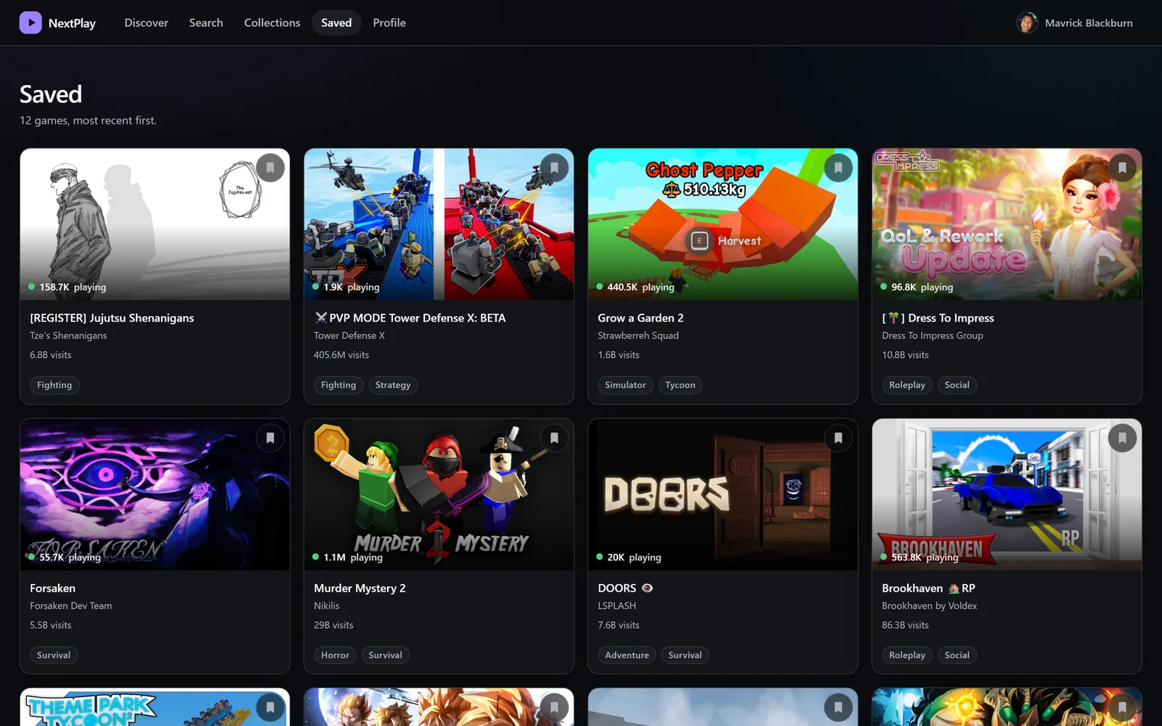Screen dimensions: 1162x726
Task: Click Grow a Garden 2 title
Action: click(641, 318)
